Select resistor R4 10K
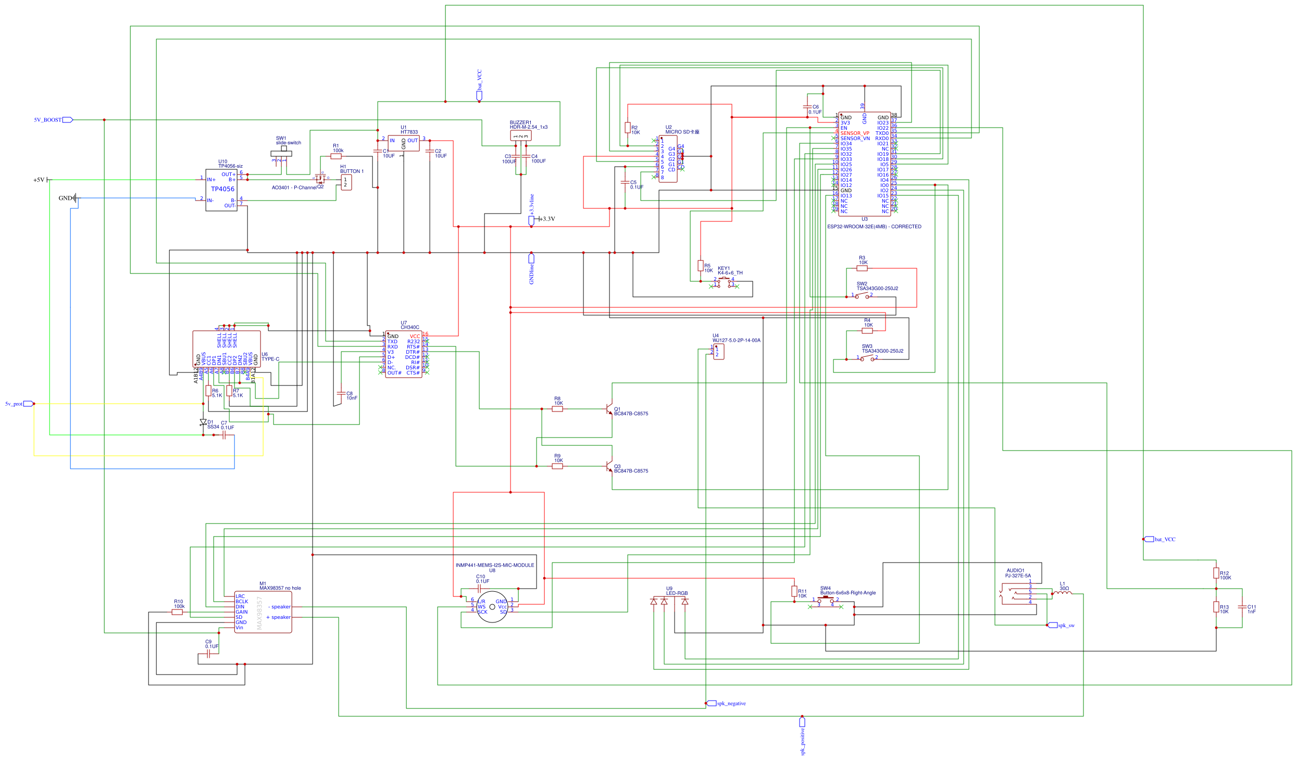The image size is (1297, 761). click(x=867, y=331)
